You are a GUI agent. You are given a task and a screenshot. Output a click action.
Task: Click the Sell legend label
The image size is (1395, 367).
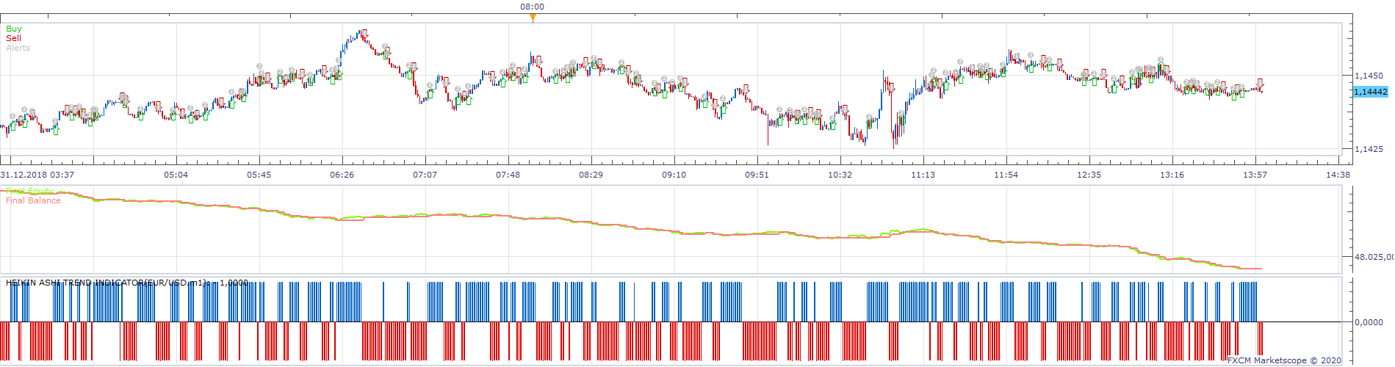(13, 38)
